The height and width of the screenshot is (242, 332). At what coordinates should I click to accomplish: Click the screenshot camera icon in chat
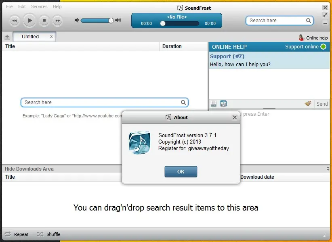[x=223, y=104]
